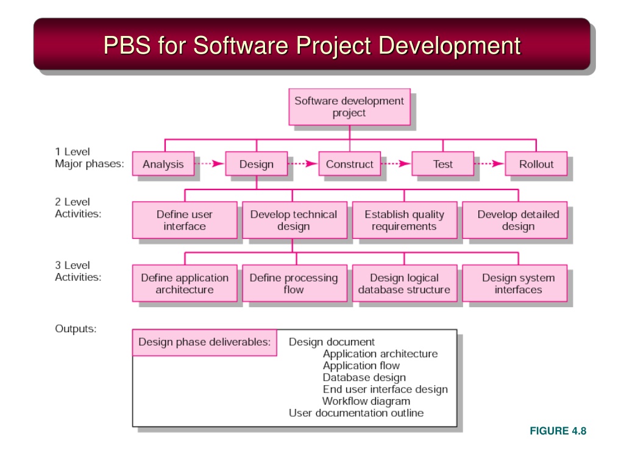Click the dotted arrow between Design and Construct
The image size is (624, 468).
pos(302,163)
